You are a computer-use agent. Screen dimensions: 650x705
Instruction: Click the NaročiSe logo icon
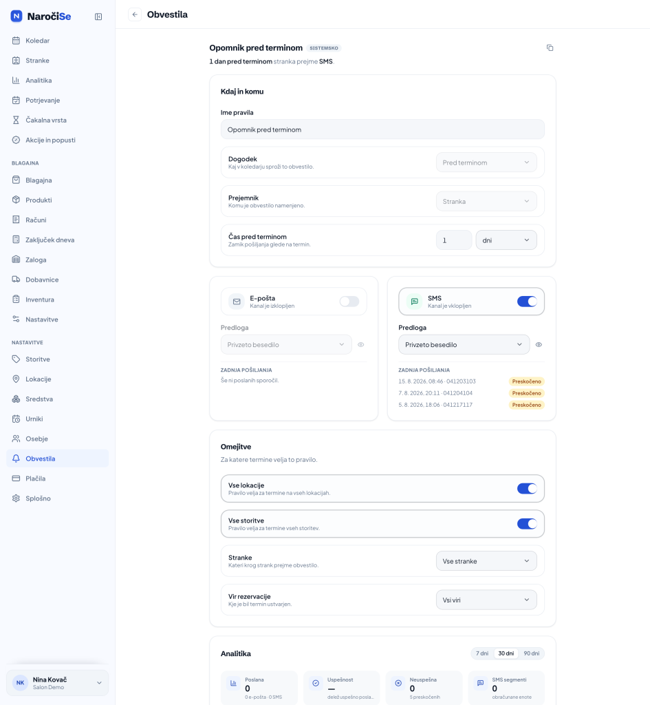(x=17, y=17)
